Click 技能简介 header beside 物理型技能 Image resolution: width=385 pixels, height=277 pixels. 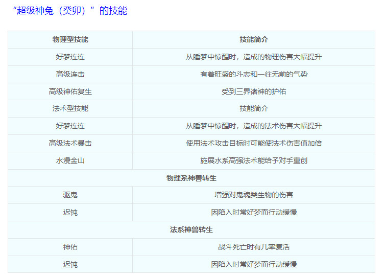pyautogui.click(x=254, y=39)
